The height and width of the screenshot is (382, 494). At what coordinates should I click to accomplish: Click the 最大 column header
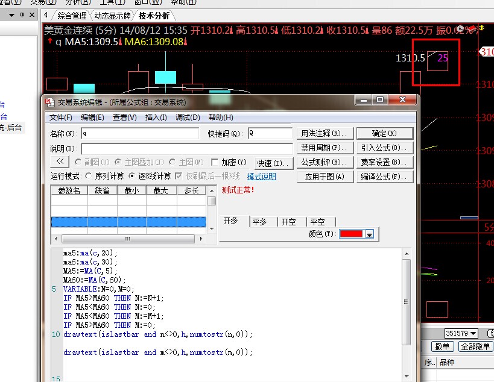(x=161, y=190)
